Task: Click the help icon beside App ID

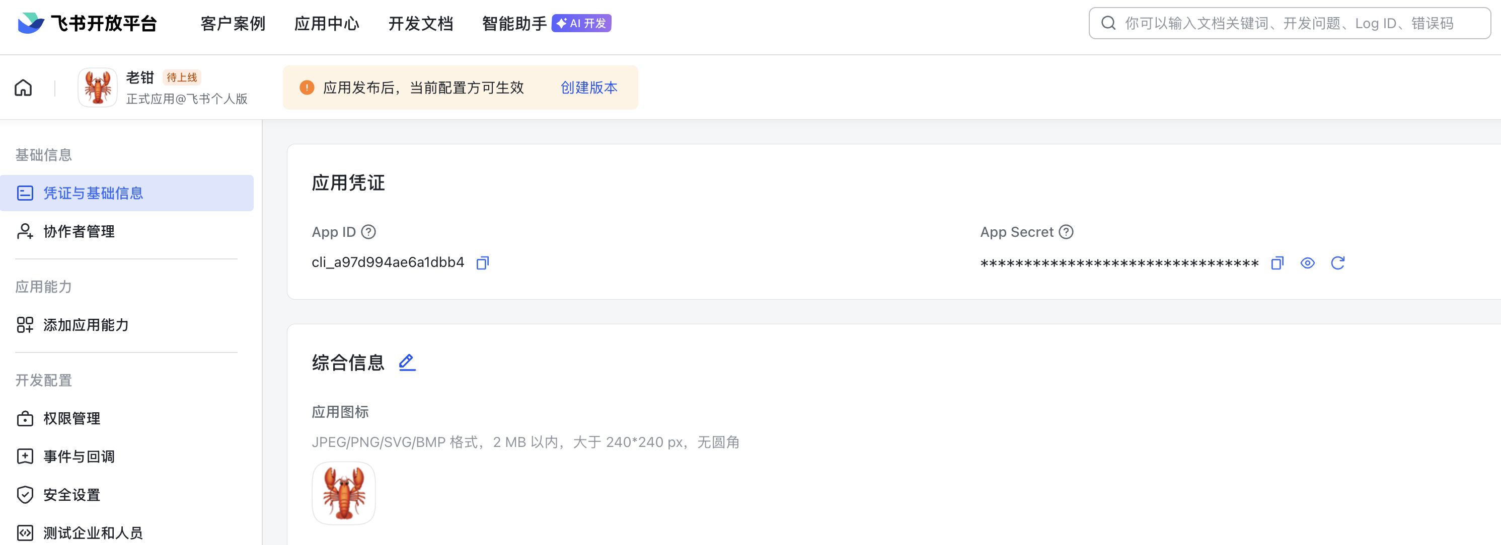Action: tap(368, 232)
